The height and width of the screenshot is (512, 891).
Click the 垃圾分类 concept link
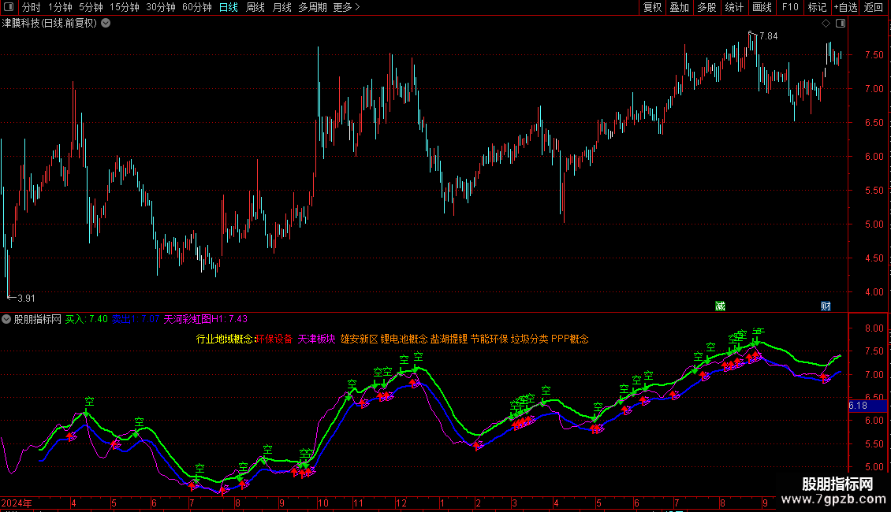coord(530,339)
